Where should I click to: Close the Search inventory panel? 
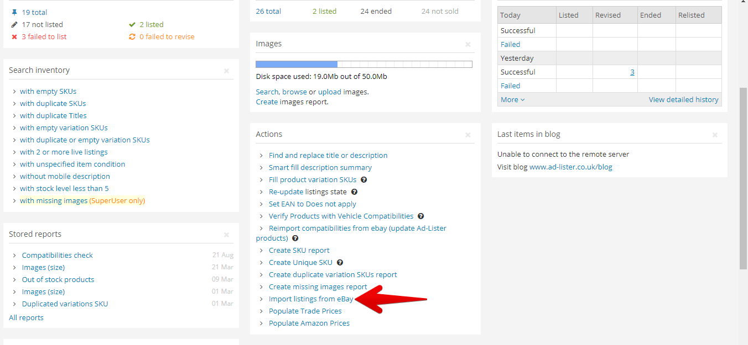(226, 71)
